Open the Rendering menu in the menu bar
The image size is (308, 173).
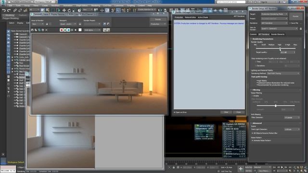[96, 6]
